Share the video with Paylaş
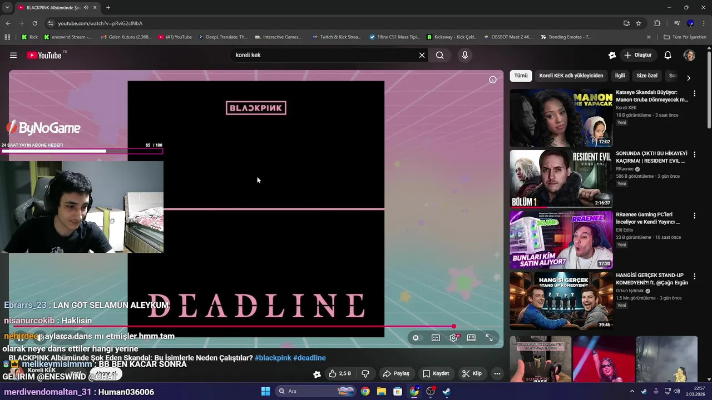The width and height of the screenshot is (712, 400). click(396, 373)
